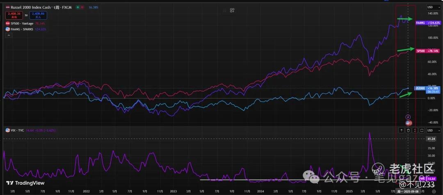Screen dimensions: 443x195
Task: Click the 0.00% price scale label
Action: (432, 98)
